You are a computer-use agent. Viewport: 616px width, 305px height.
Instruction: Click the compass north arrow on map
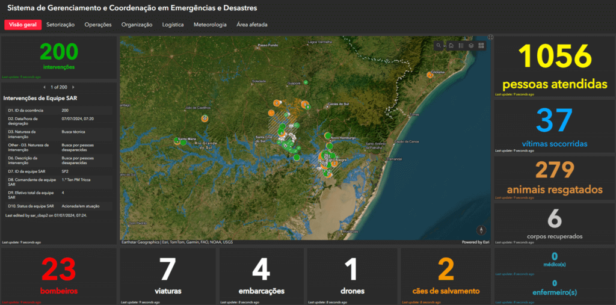point(481,230)
